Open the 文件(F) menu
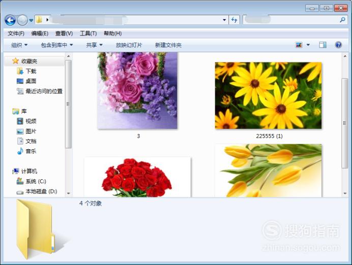The height and width of the screenshot is (265, 352). [16, 34]
